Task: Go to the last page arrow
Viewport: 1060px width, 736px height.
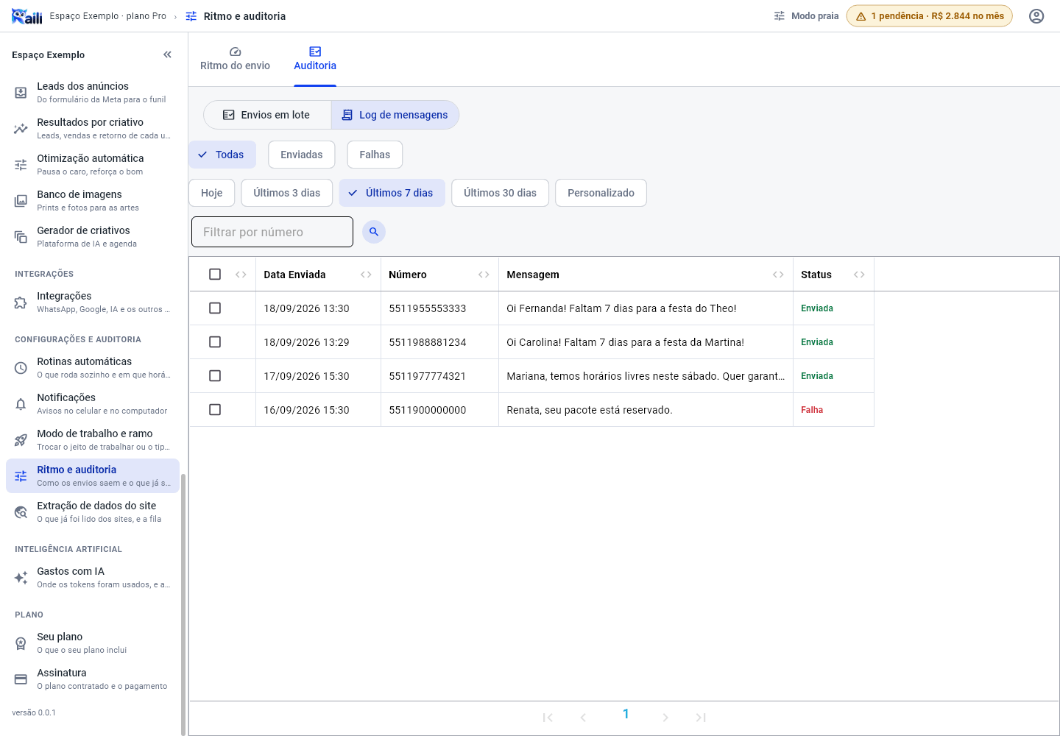Action: click(x=701, y=718)
